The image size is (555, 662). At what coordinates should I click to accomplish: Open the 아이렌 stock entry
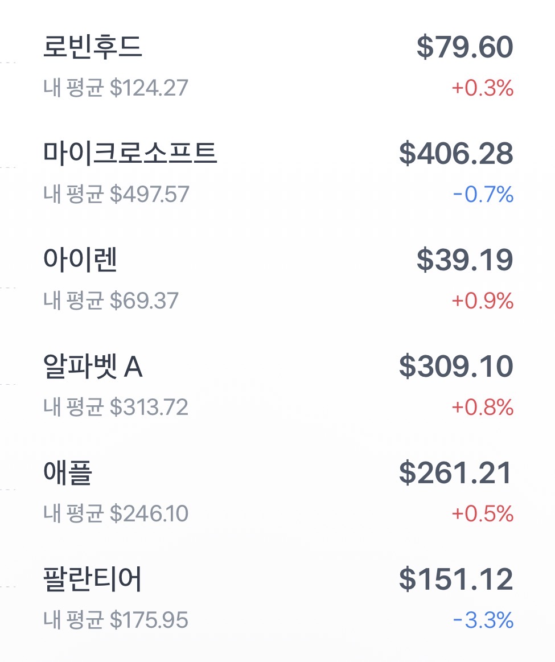[80, 260]
